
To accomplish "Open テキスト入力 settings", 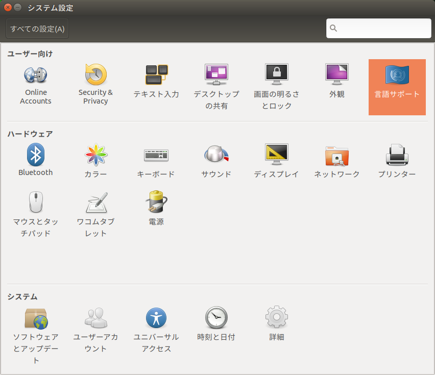I will (x=156, y=75).
